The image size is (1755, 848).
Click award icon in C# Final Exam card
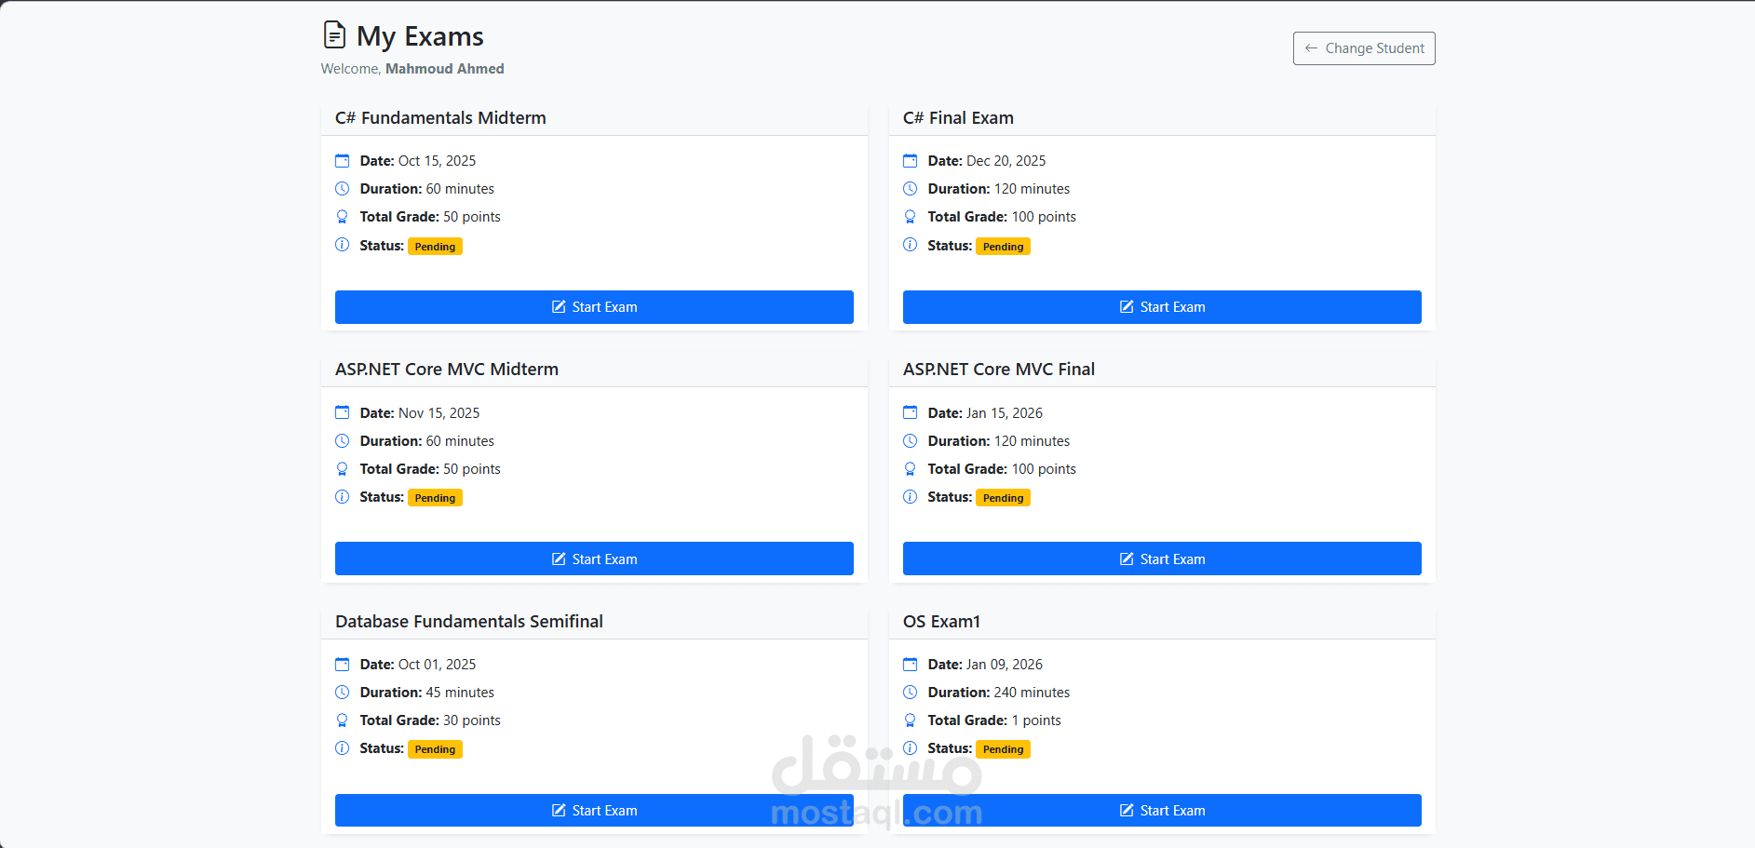click(911, 217)
